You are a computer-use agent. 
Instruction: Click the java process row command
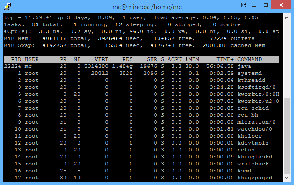click(x=244, y=66)
